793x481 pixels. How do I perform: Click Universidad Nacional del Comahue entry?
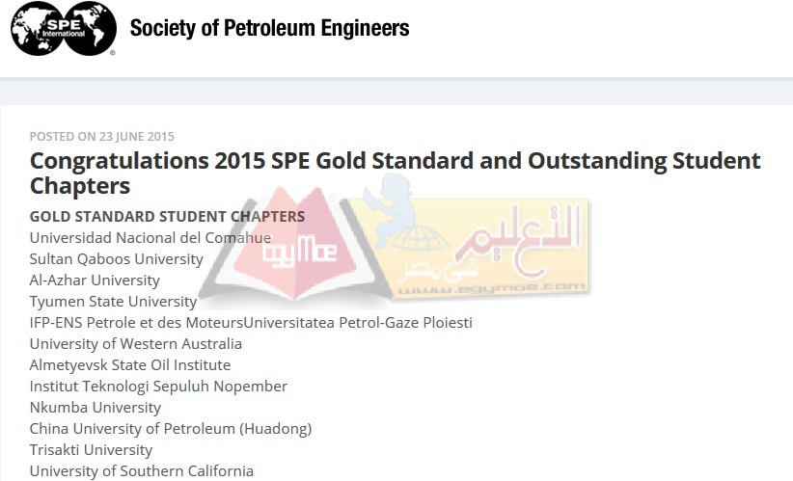[x=150, y=237]
